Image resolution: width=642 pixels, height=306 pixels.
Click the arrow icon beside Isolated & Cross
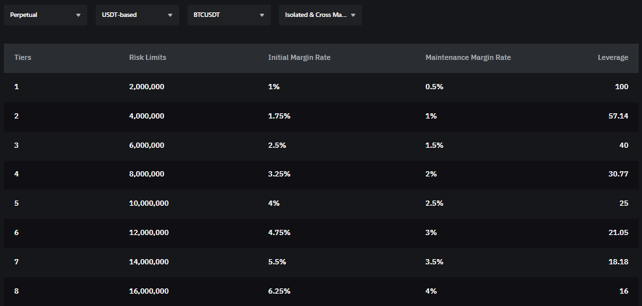pos(353,15)
